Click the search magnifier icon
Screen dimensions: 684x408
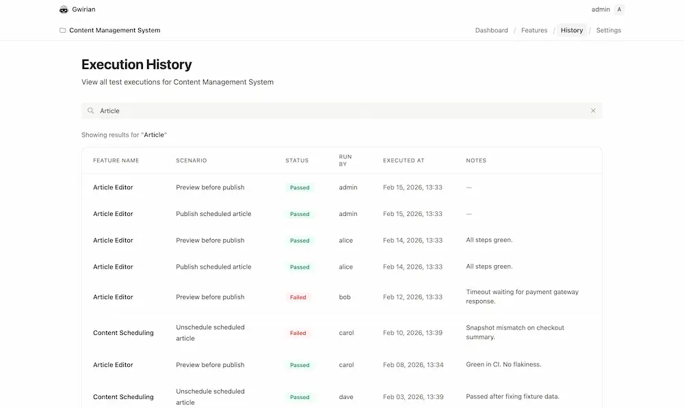coord(90,110)
